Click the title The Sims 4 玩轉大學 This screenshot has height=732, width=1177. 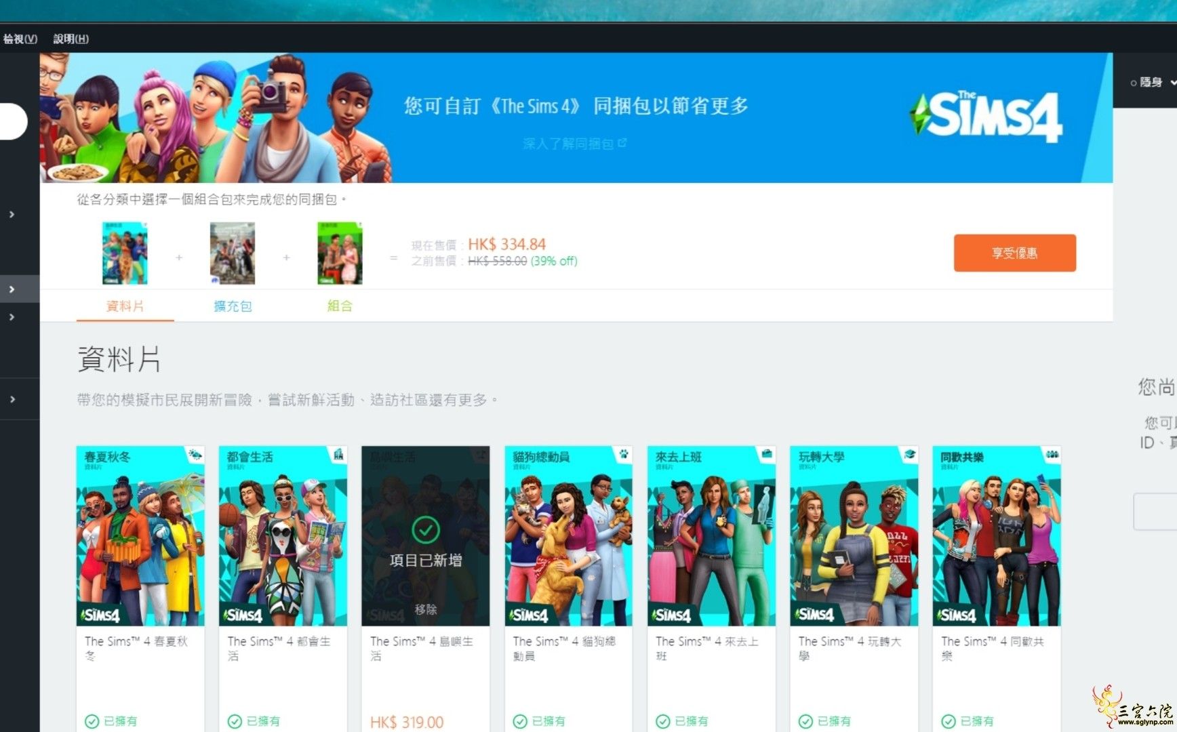pyautogui.click(x=850, y=649)
